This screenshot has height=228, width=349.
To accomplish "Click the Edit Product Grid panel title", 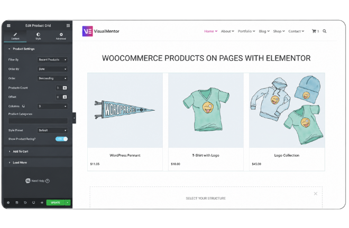I will tap(38, 26).
